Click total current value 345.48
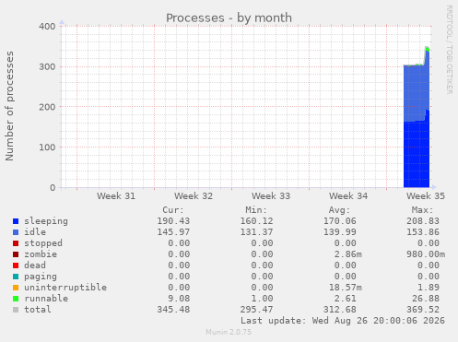Image resolution: width=458 pixels, height=342 pixels. [x=173, y=310]
